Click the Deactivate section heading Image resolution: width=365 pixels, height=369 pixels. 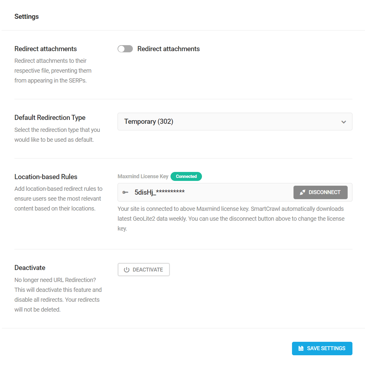pyautogui.click(x=30, y=268)
